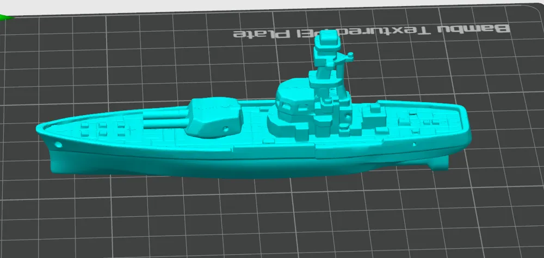
Task: Click the round hole on the turret side
Action: pos(226,130)
